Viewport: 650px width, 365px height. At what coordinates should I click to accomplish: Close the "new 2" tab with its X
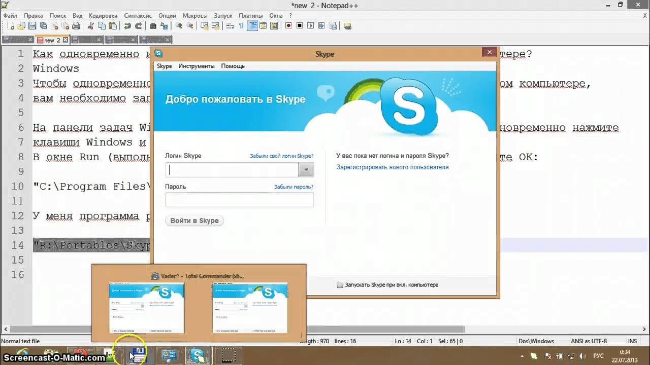(x=65, y=40)
